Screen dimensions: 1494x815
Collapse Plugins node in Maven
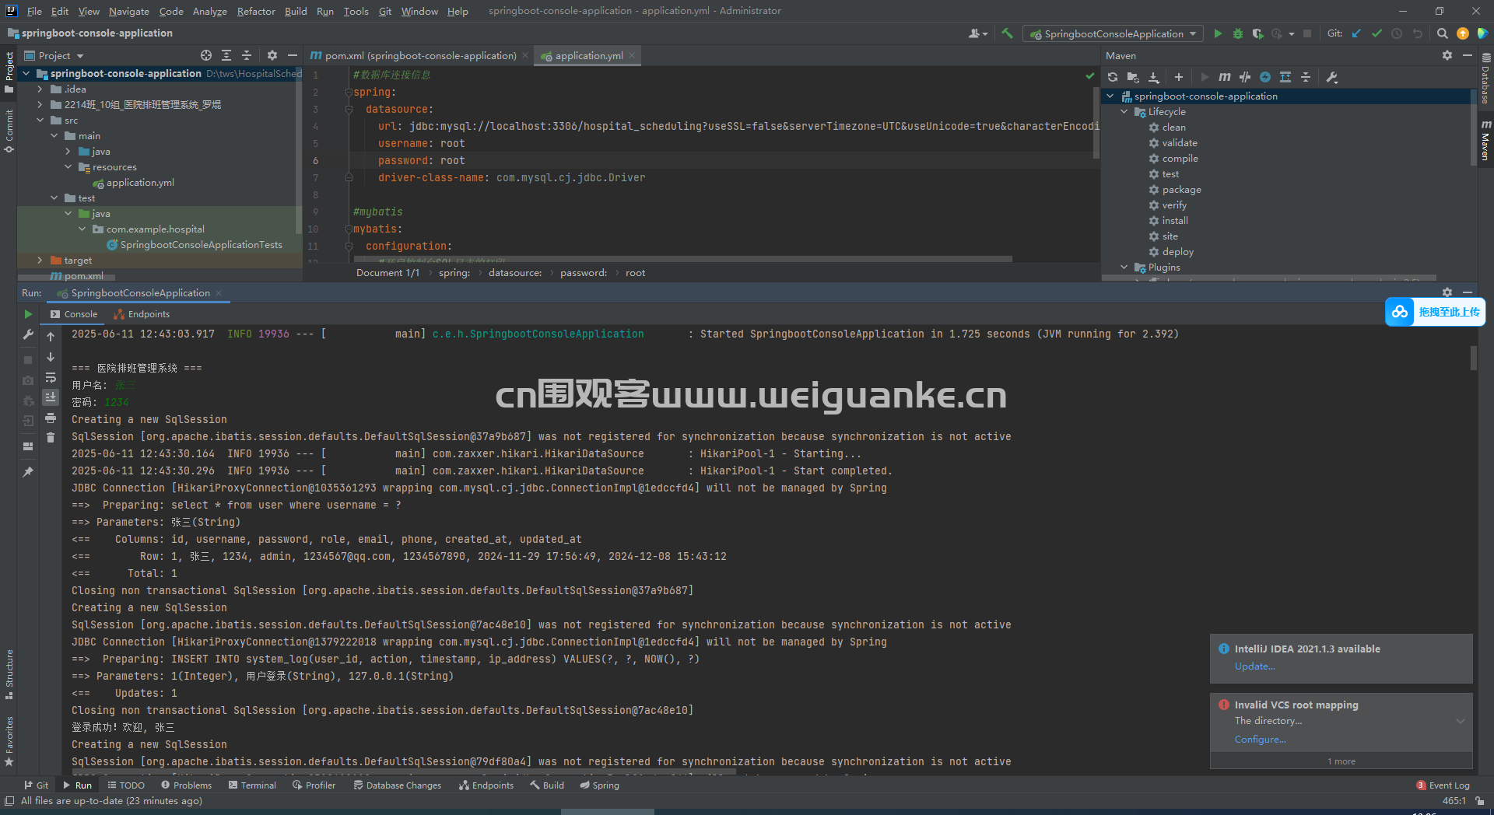pos(1124,268)
